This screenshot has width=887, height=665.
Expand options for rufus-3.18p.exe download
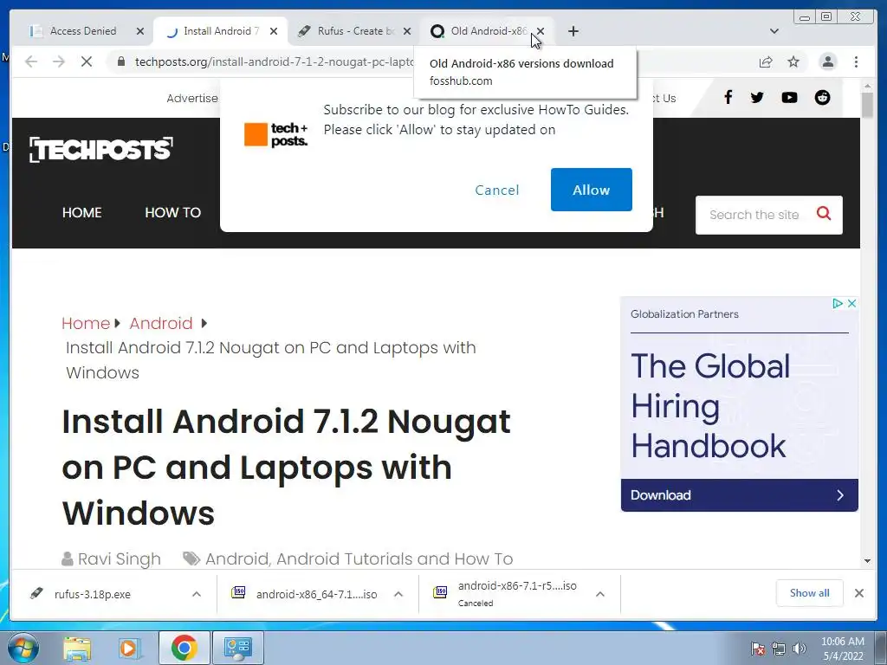tap(197, 594)
